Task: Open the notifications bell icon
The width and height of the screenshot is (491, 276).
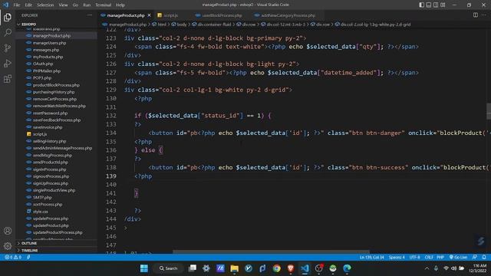Action: click(x=484, y=258)
